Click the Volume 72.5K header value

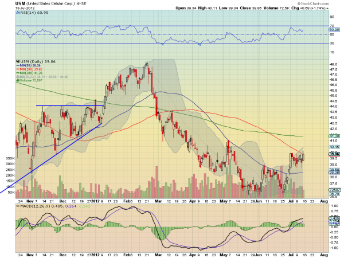[x=277, y=8]
